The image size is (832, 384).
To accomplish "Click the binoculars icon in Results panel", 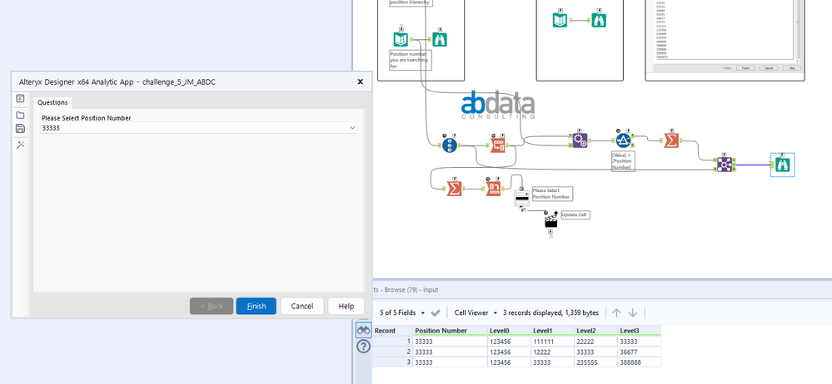I will coord(363,331).
